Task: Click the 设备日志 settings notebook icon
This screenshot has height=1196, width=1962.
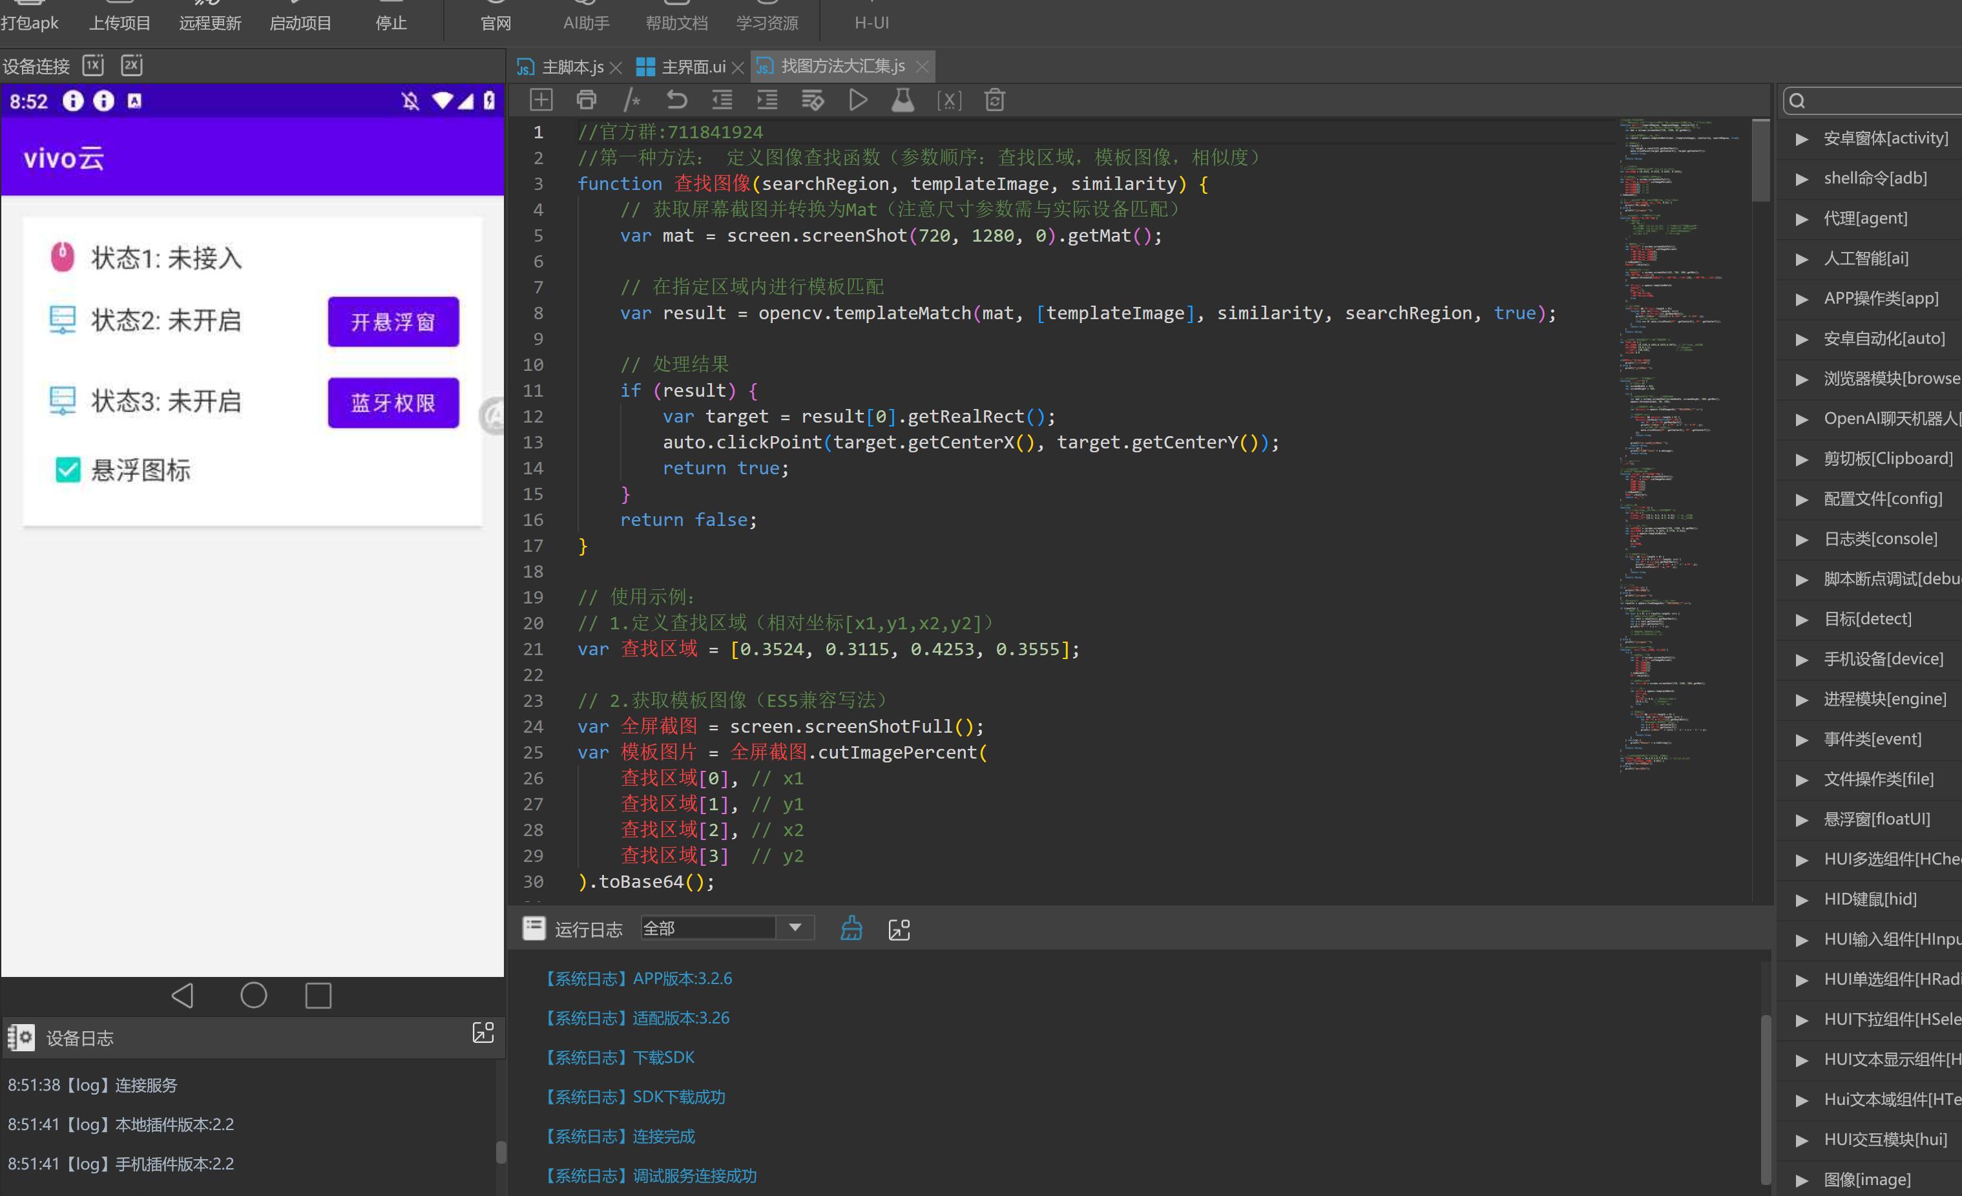Action: pyautogui.click(x=21, y=1038)
